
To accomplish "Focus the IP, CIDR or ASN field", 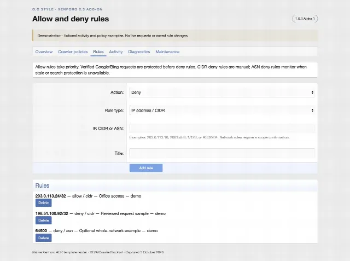I will (x=222, y=129).
